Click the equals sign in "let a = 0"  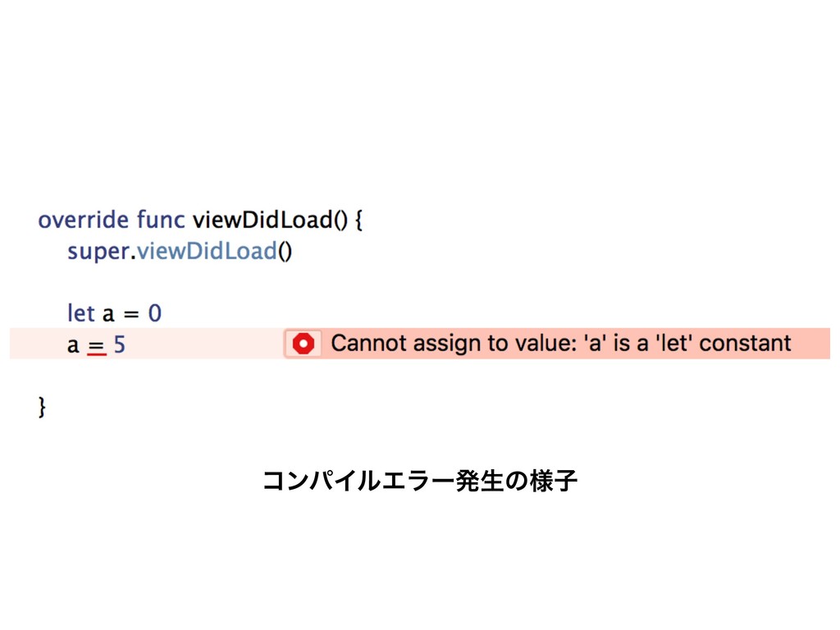click(x=131, y=315)
